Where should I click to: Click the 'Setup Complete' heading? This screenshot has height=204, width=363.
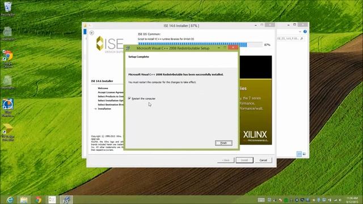click(138, 57)
